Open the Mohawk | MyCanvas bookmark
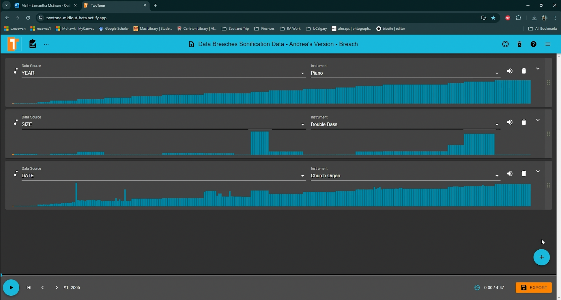Image resolution: width=561 pixels, height=300 pixels. point(75,29)
